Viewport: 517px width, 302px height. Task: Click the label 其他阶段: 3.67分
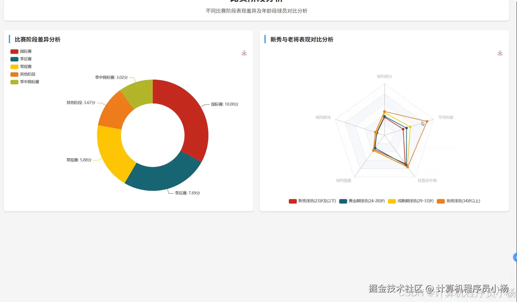81,103
